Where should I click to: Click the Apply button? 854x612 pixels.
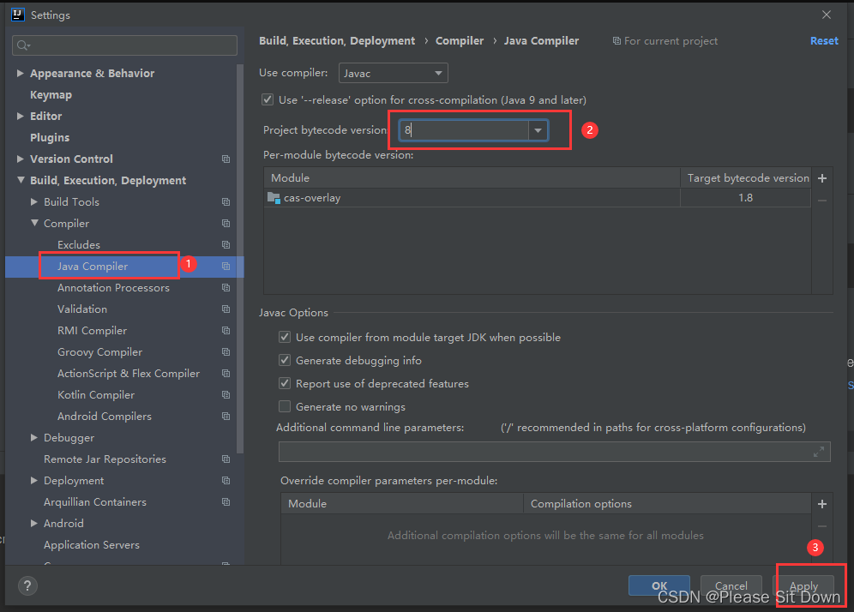click(x=803, y=586)
